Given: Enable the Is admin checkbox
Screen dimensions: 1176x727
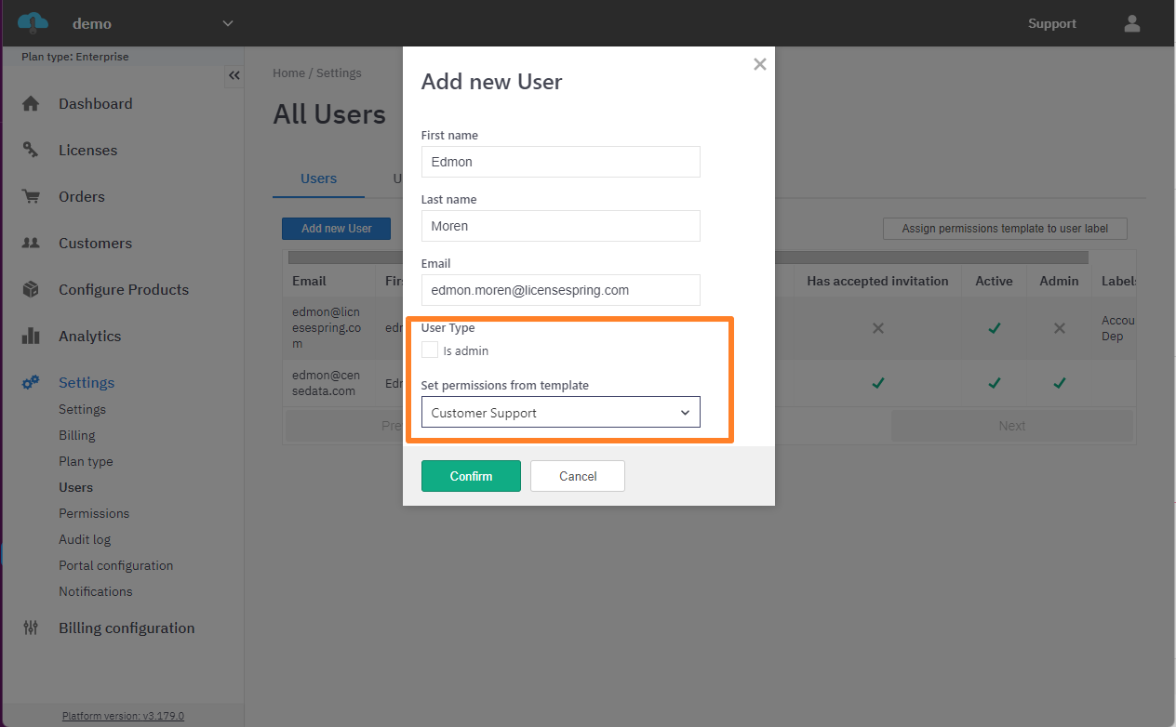Looking at the screenshot, I should pos(430,350).
